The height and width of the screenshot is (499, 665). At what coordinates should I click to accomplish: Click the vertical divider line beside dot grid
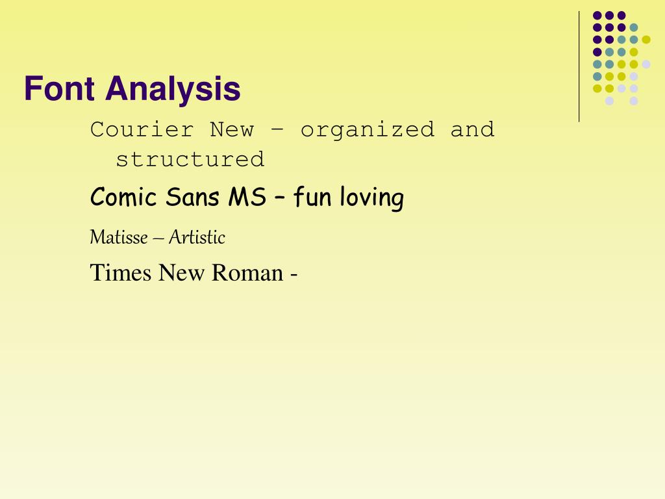coord(579,67)
